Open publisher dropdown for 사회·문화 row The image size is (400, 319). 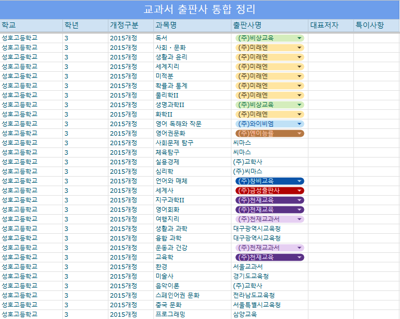tap(299, 48)
